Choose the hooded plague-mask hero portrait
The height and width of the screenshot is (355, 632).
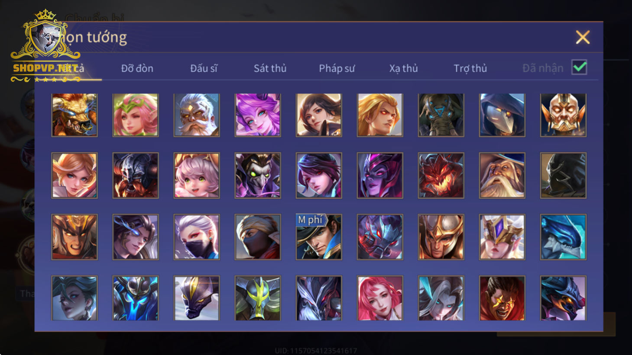[x=502, y=115]
